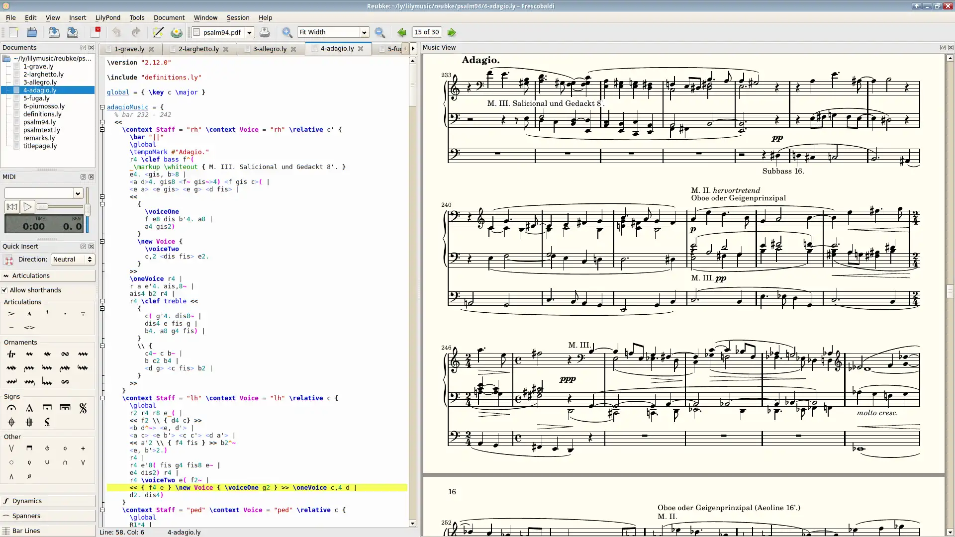Screen dimensions: 955x537
Task: Click the MIDI play button icon
Action: coord(27,207)
